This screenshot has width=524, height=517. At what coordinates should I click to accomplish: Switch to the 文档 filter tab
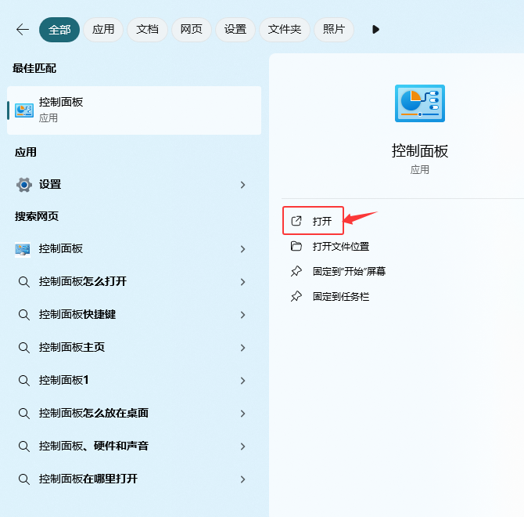pyautogui.click(x=147, y=30)
